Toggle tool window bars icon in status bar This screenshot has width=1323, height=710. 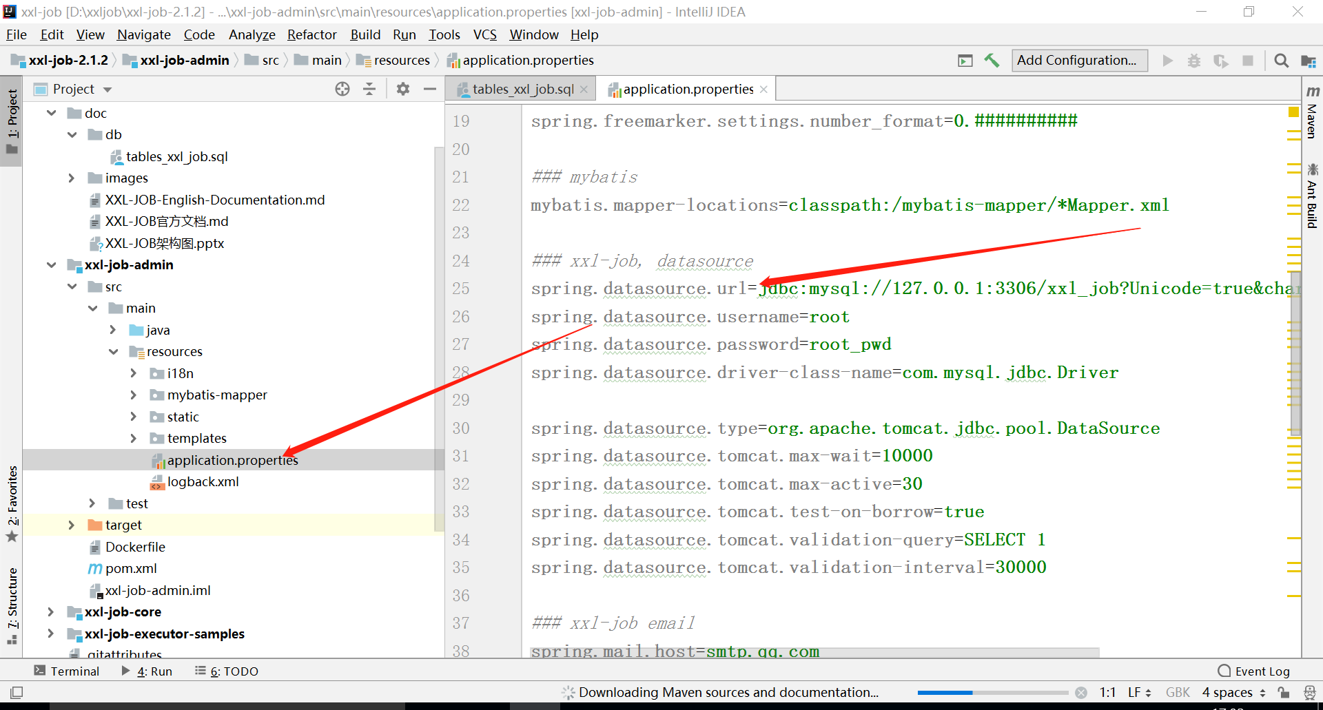point(17,693)
